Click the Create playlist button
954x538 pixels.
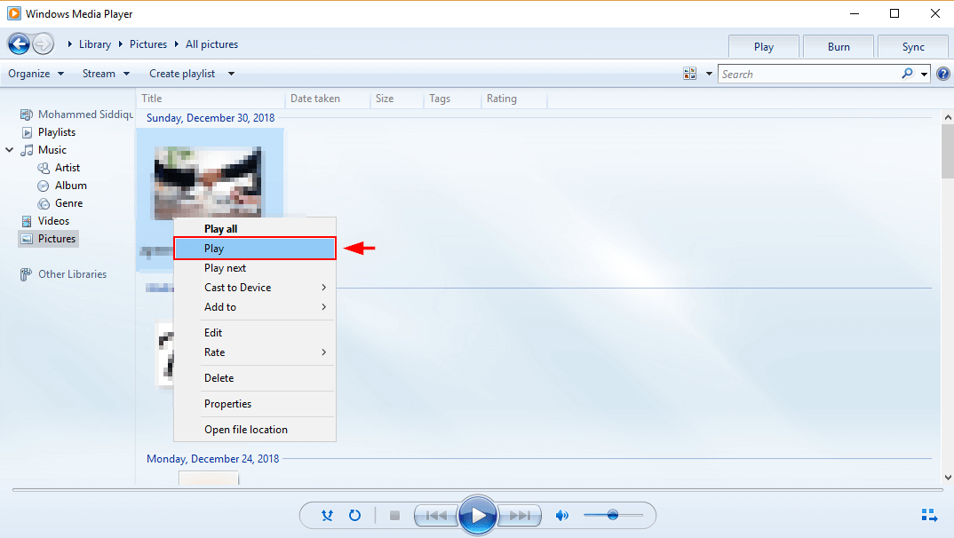pyautogui.click(x=182, y=74)
